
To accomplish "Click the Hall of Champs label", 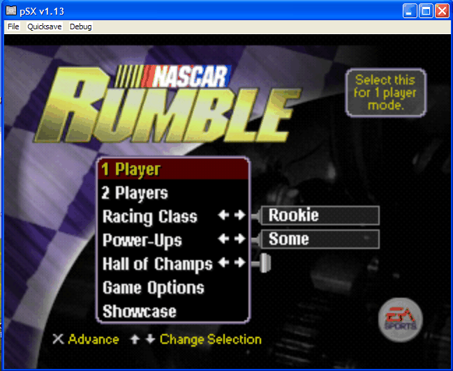I will (x=158, y=264).
